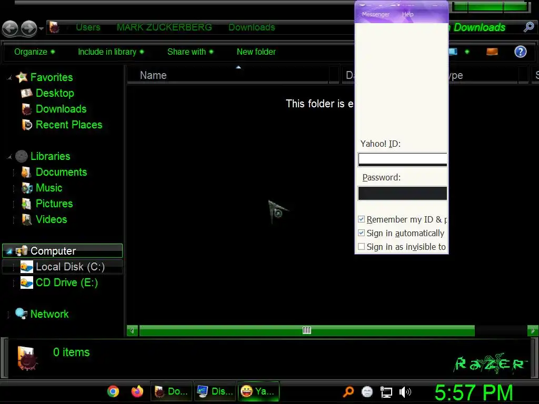Collapse the Computer tree node

click(9, 251)
